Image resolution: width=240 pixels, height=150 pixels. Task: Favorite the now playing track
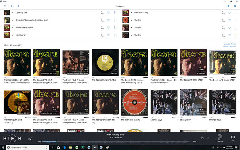(202, 138)
